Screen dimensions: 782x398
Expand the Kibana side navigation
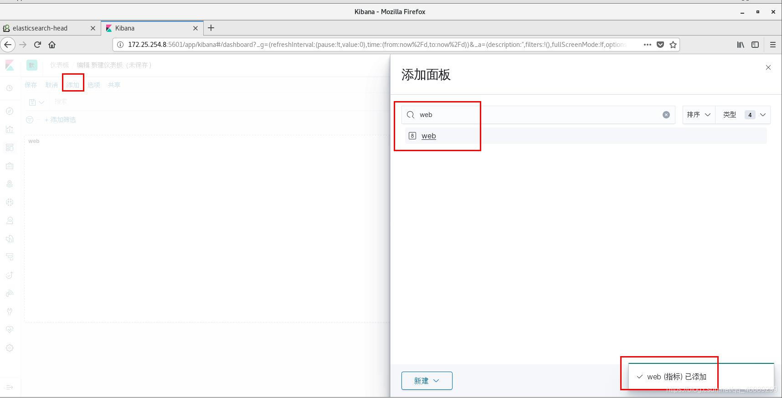(x=10, y=387)
